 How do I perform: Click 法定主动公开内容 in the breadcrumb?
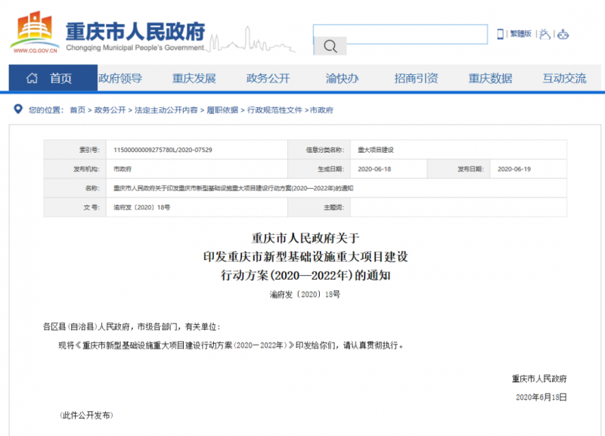pyautogui.click(x=166, y=110)
